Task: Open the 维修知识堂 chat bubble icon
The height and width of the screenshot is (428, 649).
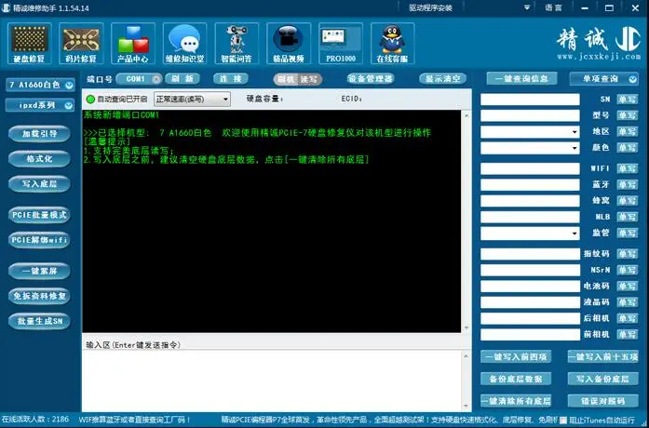Action: point(185,44)
